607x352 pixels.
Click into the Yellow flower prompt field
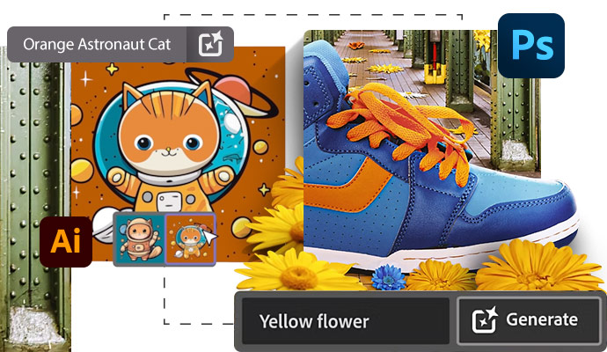(x=346, y=321)
